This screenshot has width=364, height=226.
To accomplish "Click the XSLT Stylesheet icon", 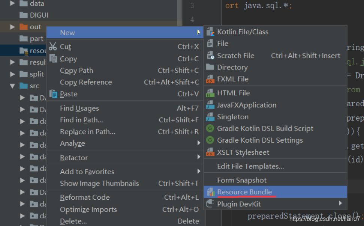I will [x=210, y=152].
